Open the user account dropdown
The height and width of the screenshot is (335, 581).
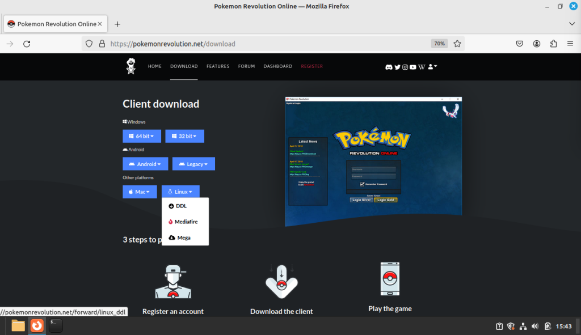[x=431, y=67]
